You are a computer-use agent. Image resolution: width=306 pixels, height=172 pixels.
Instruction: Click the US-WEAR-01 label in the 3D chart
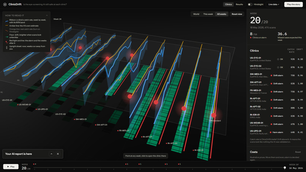coord(25,105)
